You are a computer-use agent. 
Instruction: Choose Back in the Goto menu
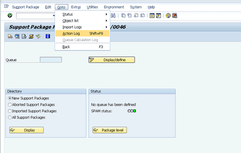[82, 47]
